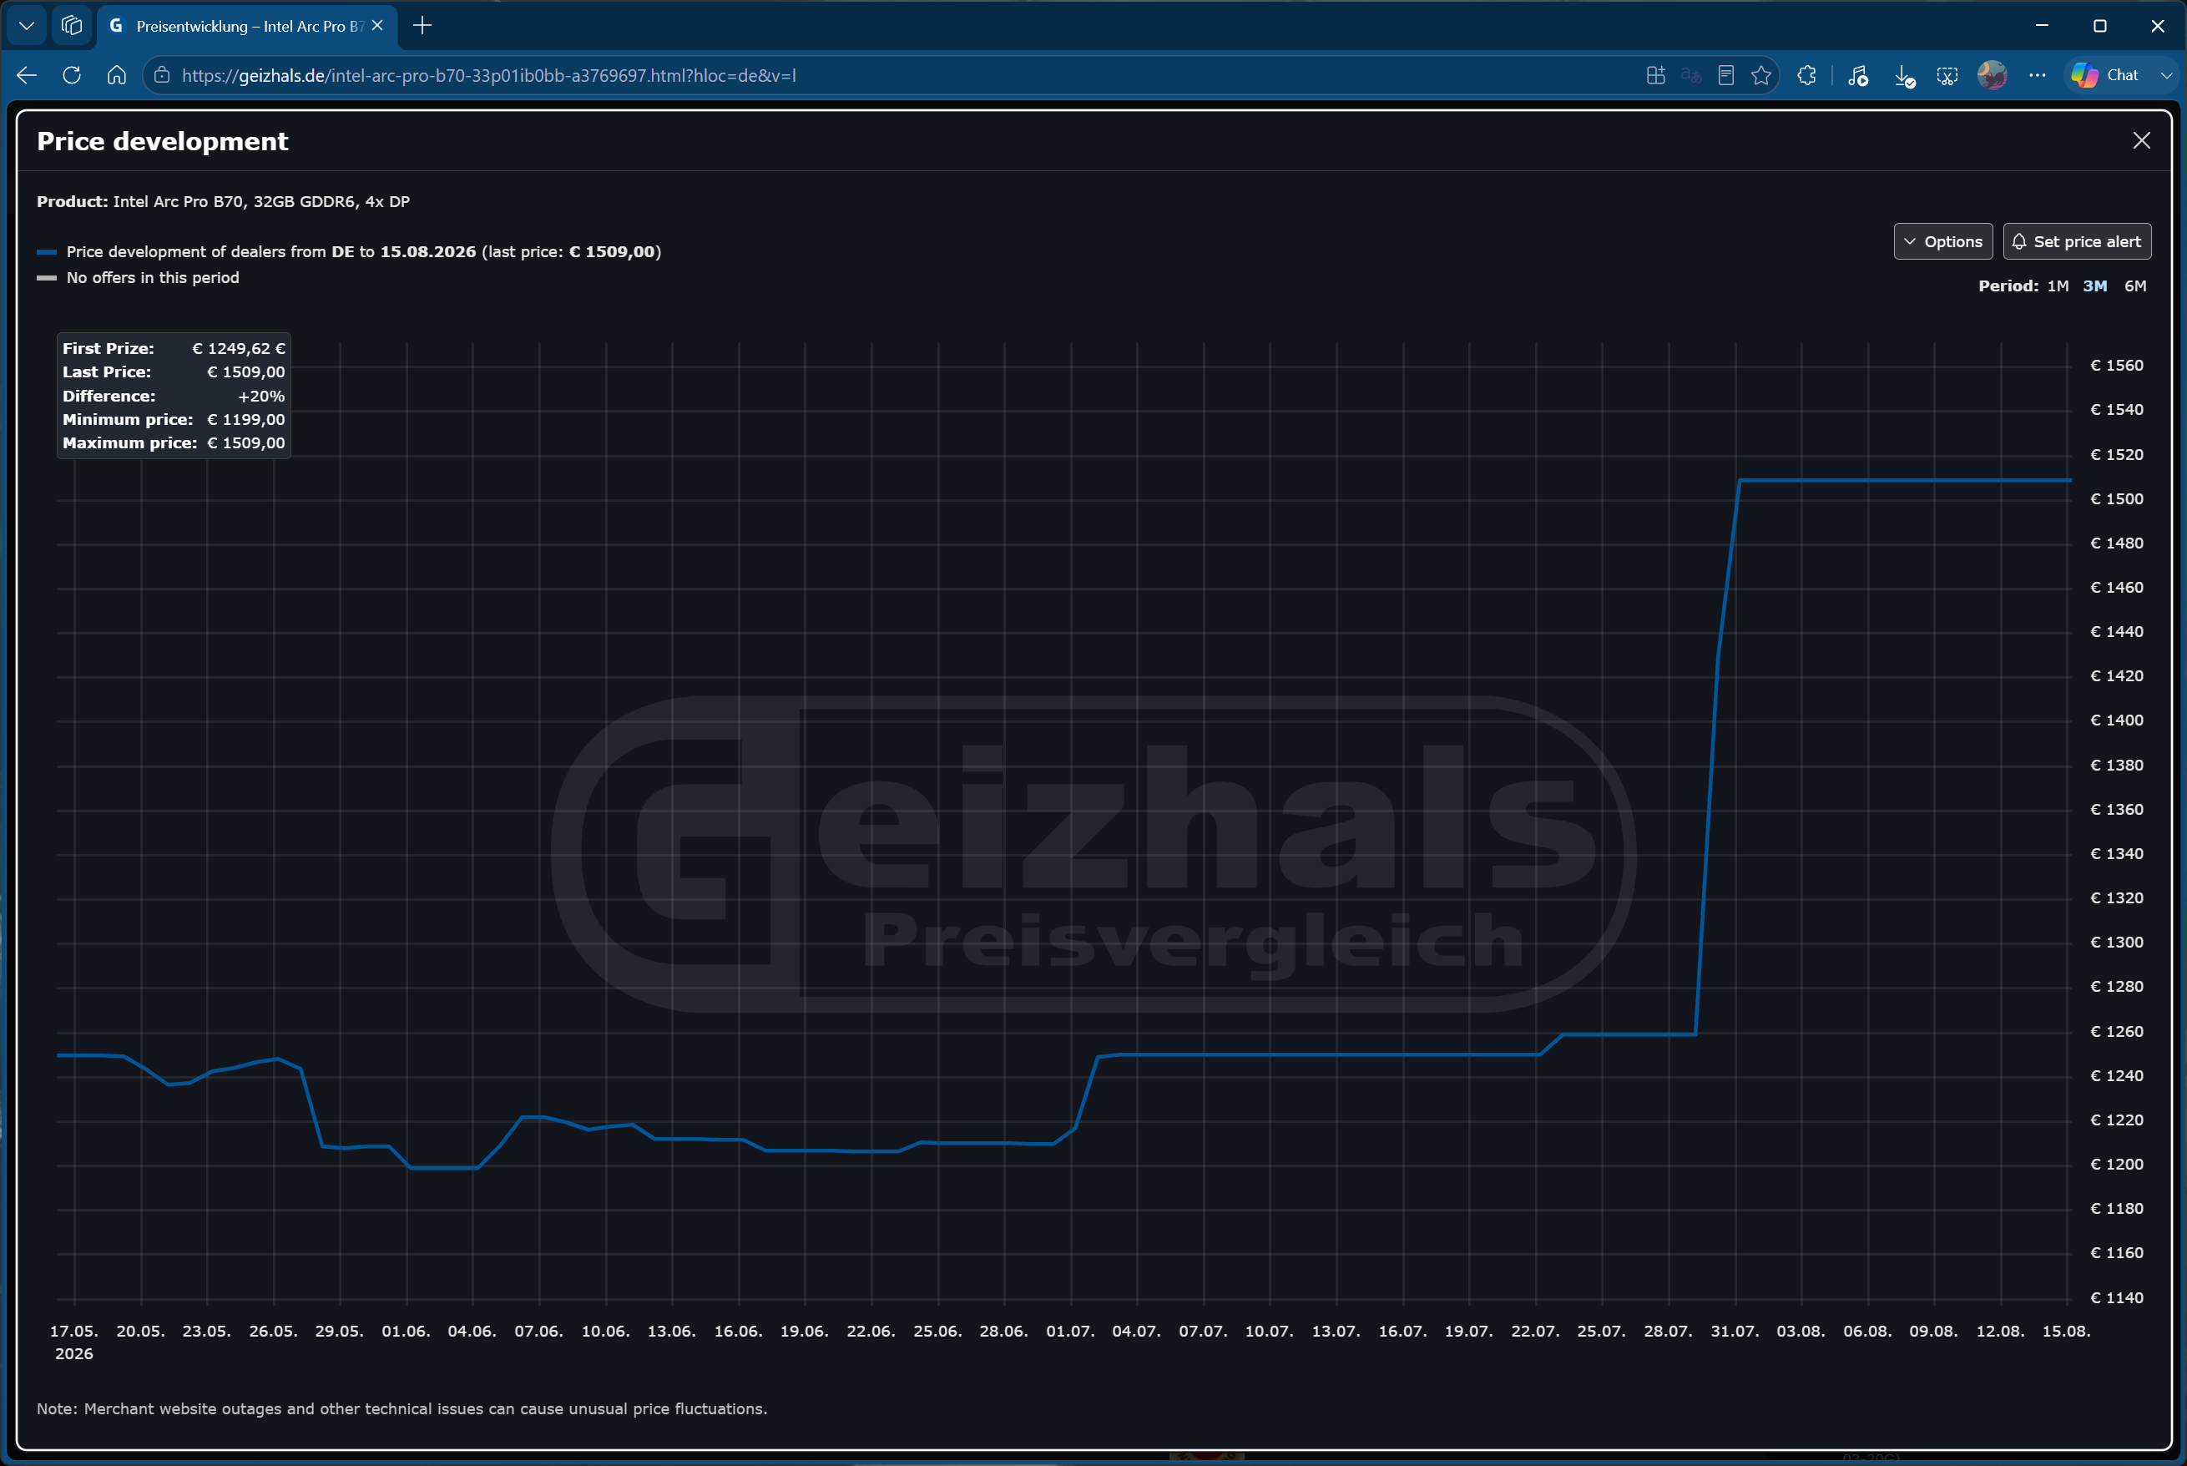This screenshot has width=2187, height=1466.
Task: Close the Price development dialog
Action: pyautogui.click(x=2141, y=140)
